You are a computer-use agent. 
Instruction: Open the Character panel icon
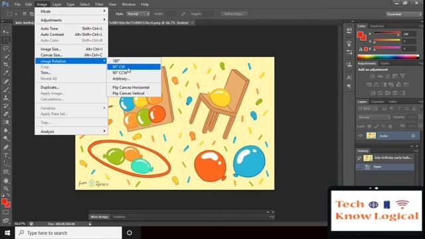click(x=349, y=78)
